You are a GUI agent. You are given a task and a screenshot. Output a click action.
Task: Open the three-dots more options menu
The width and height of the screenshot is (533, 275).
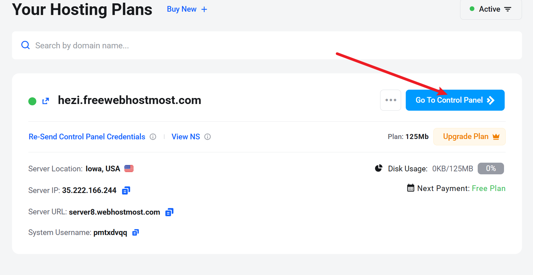point(390,100)
